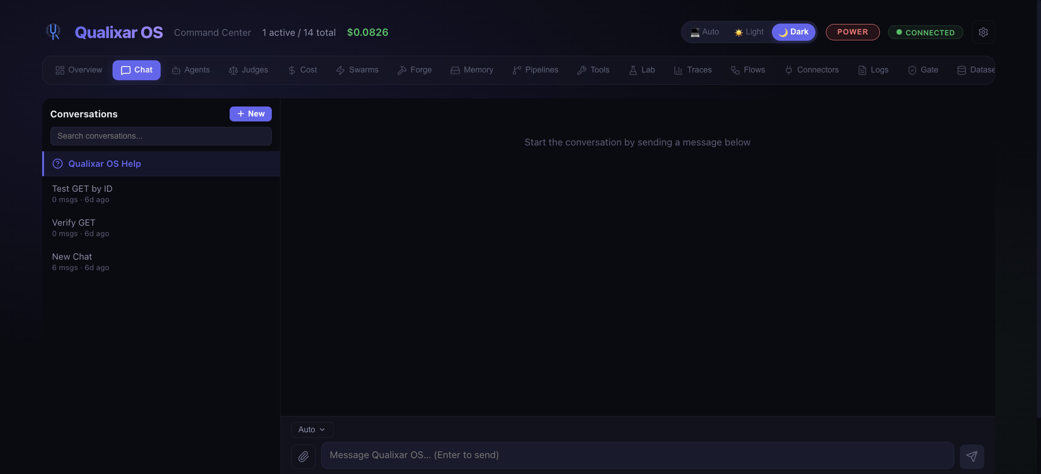1041x474 pixels.
Task: Click the Agents robot icon
Action: click(176, 70)
